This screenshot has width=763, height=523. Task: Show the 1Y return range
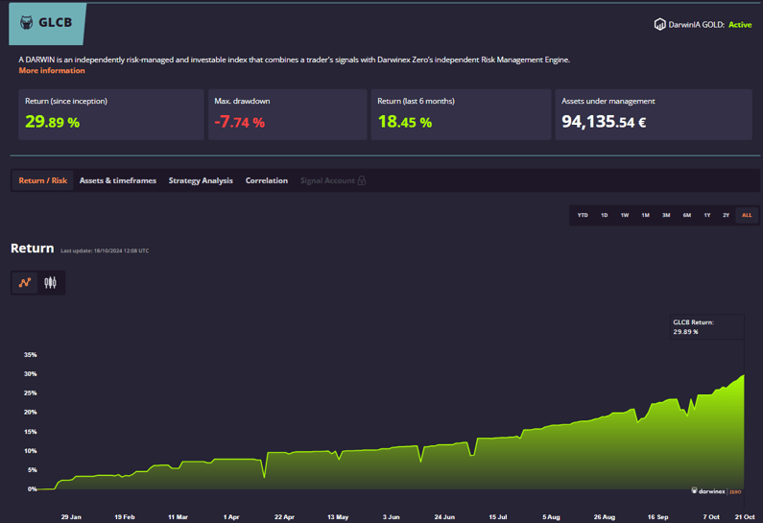(707, 215)
